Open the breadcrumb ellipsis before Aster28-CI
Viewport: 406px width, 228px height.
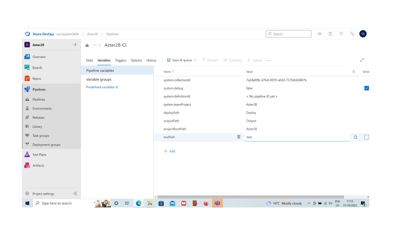[94, 45]
